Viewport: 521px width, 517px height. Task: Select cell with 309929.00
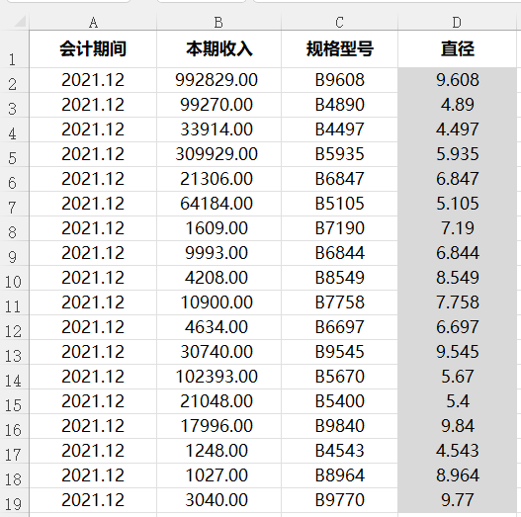point(218,154)
